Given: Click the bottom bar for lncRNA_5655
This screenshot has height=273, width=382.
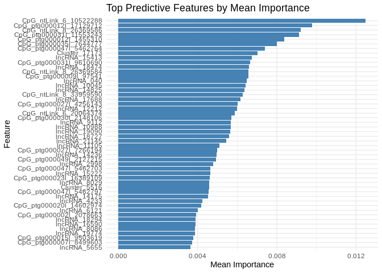Looking at the screenshot, I should coord(154,247).
